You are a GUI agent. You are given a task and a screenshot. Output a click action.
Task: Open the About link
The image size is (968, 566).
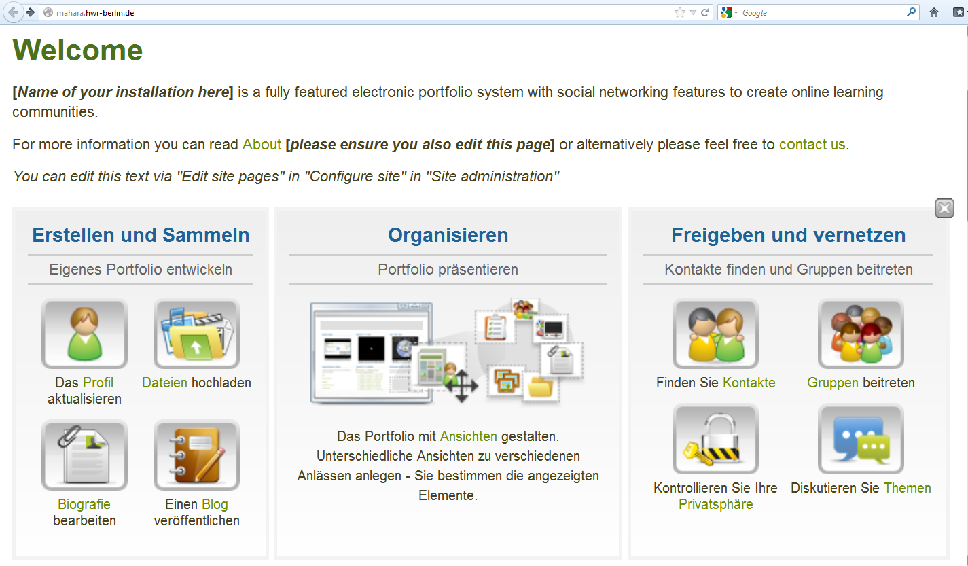[262, 144]
